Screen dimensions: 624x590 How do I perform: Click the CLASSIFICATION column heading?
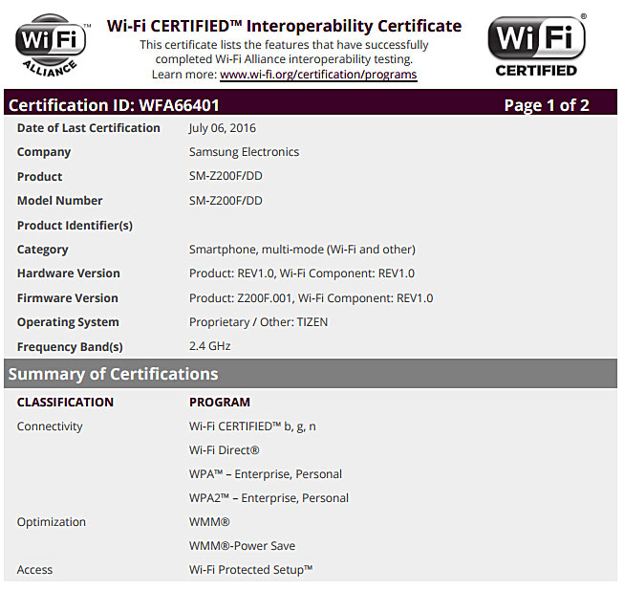tap(65, 403)
